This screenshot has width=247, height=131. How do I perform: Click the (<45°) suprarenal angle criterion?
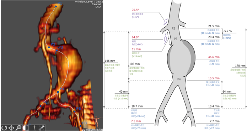(135, 17)
